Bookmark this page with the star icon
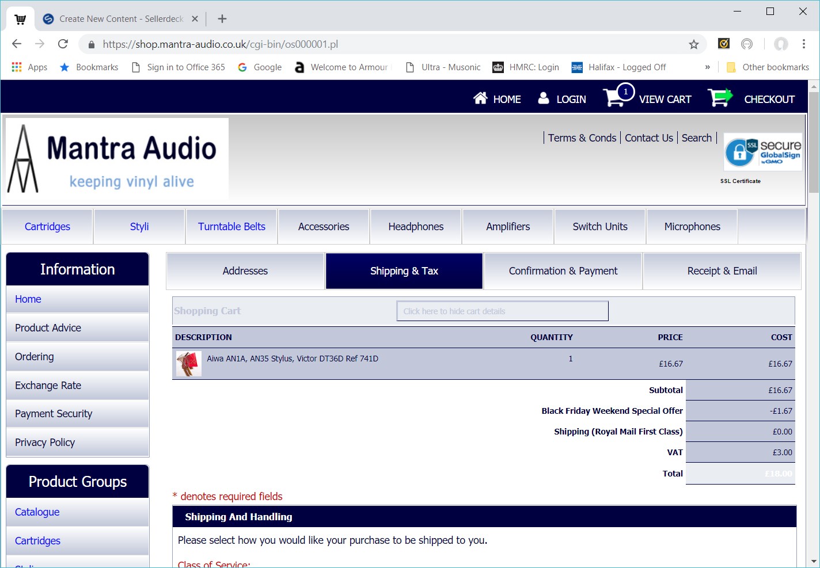Image resolution: width=820 pixels, height=568 pixels. 694,44
